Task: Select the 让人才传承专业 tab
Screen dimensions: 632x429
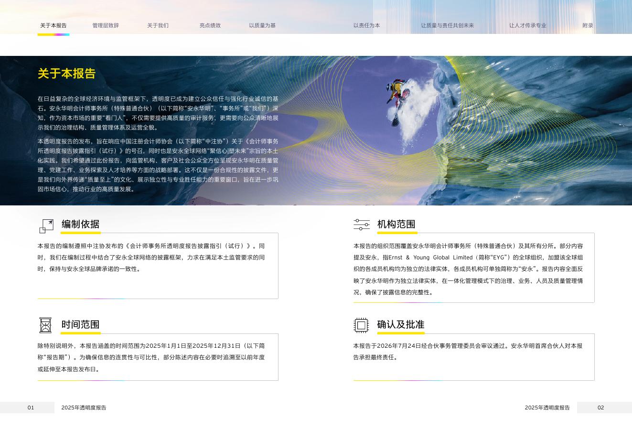Action: [528, 26]
